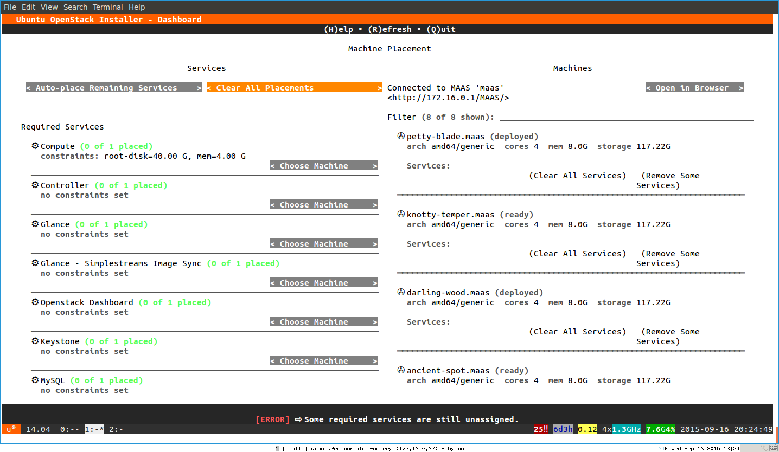779x452 pixels.
Task: Open the Help menu
Action: point(137,7)
